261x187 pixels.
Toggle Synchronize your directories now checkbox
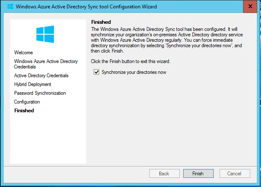point(96,72)
